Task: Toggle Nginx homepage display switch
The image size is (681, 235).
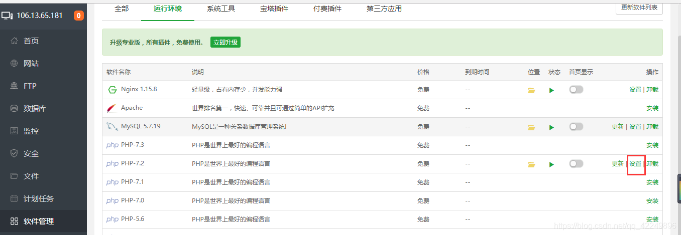Action: pyautogui.click(x=576, y=90)
